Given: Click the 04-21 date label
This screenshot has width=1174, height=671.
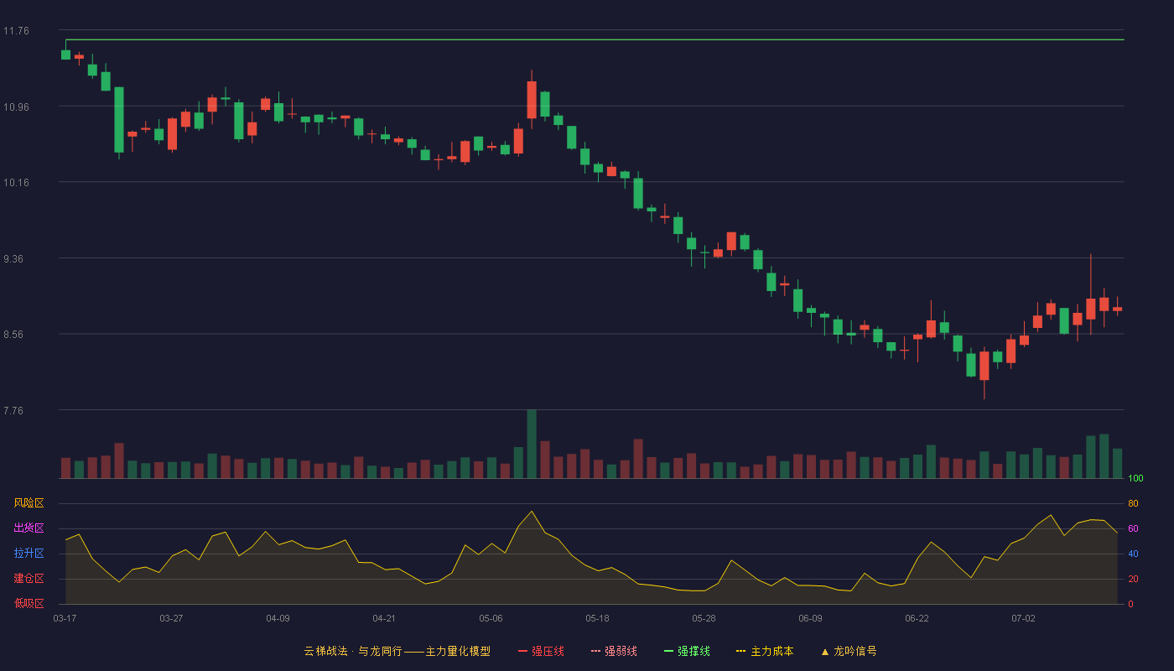Looking at the screenshot, I should click(384, 618).
